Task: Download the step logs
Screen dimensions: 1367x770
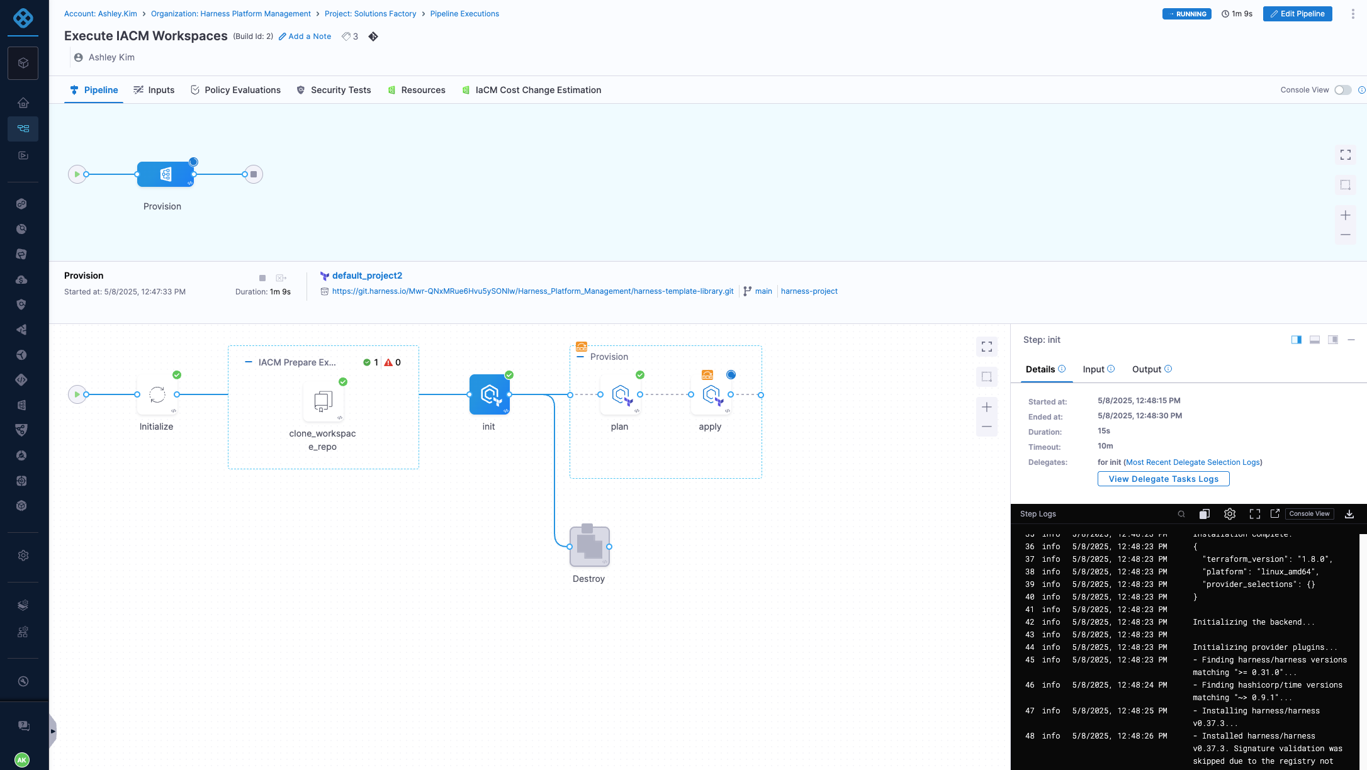Action: 1349,514
